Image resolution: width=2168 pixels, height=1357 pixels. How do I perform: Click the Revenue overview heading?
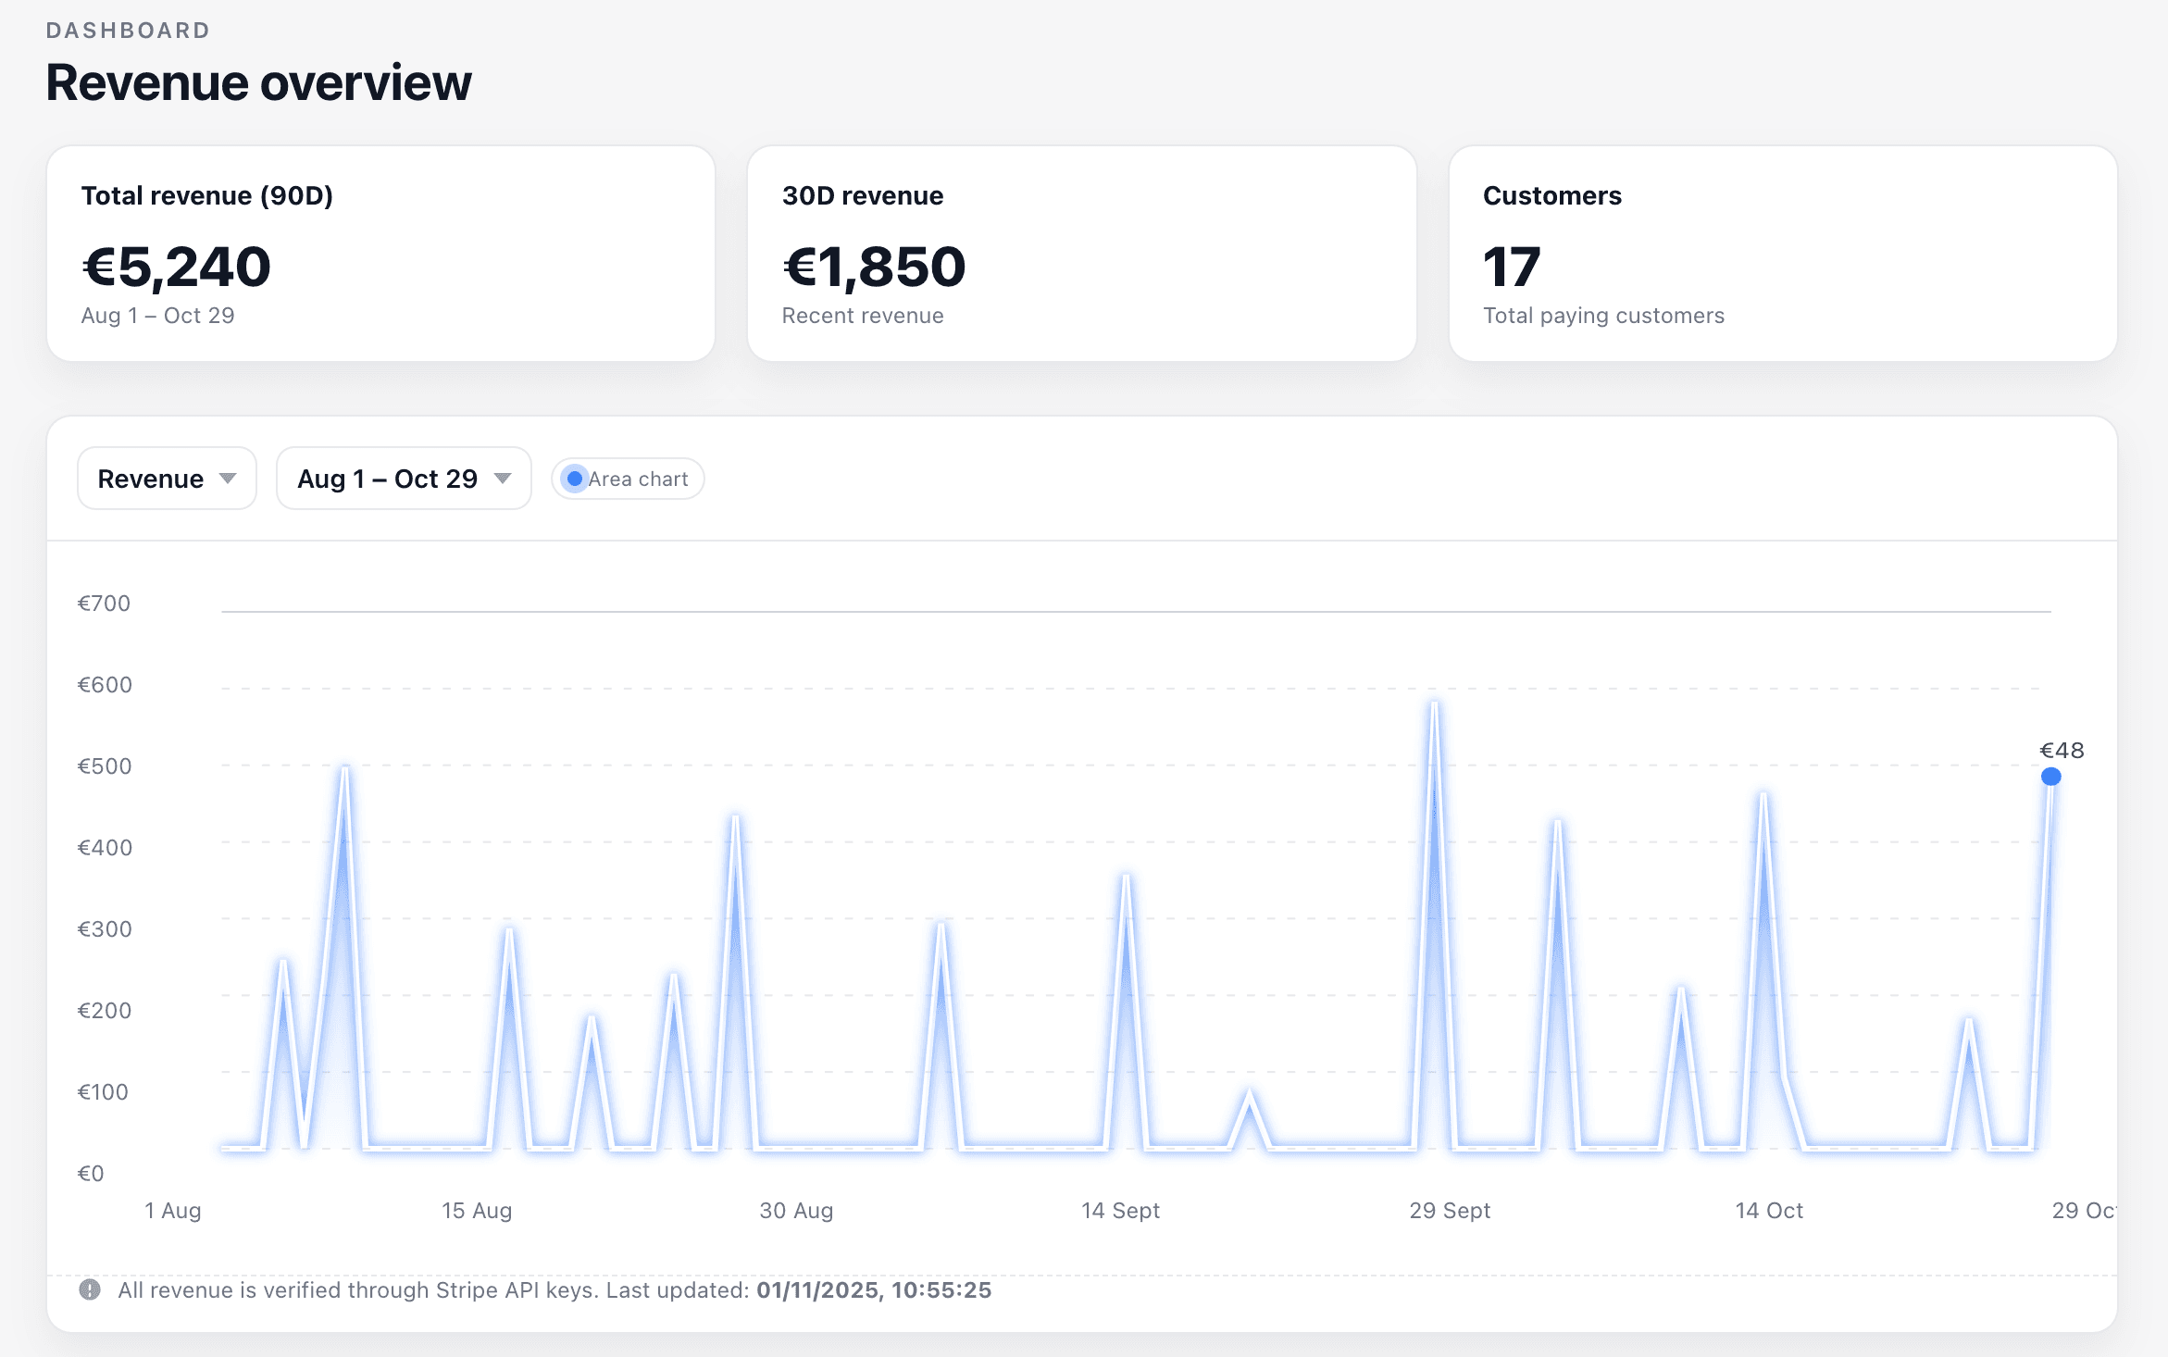tap(259, 82)
